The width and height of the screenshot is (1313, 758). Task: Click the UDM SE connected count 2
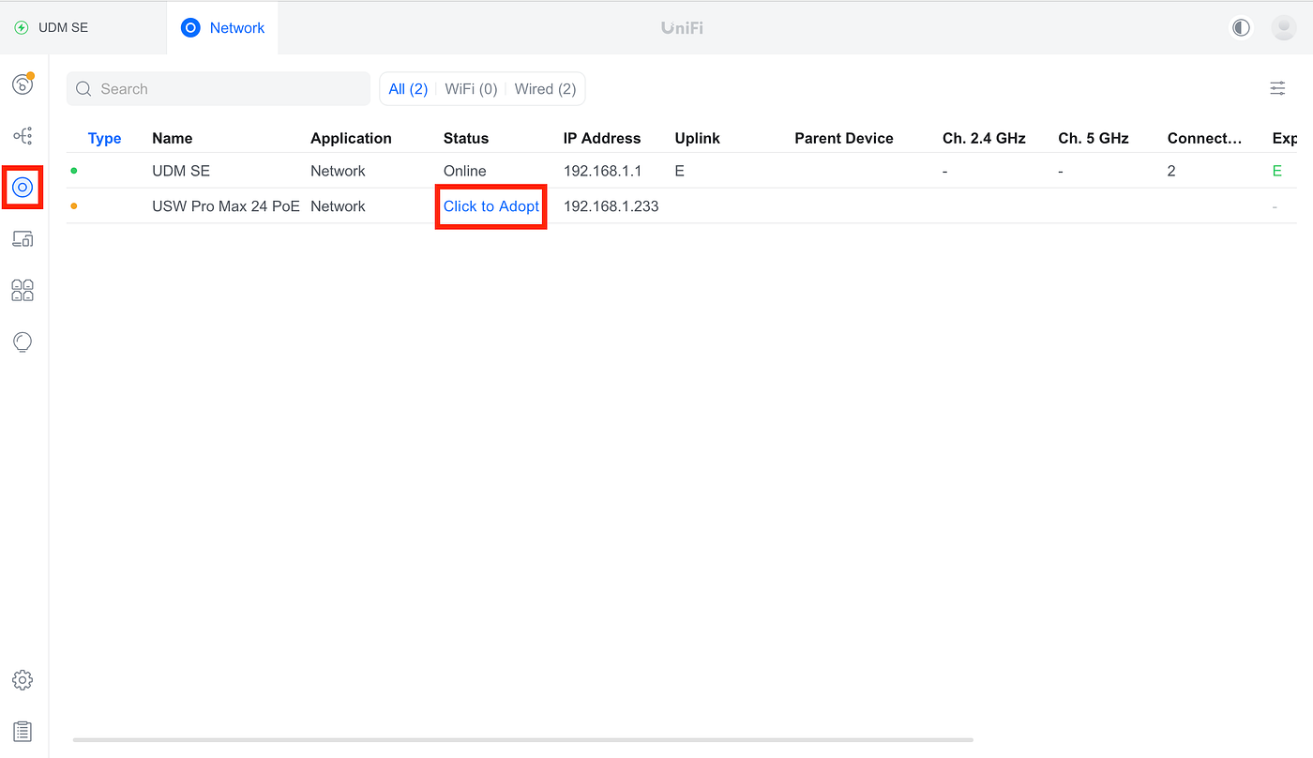pyautogui.click(x=1171, y=171)
